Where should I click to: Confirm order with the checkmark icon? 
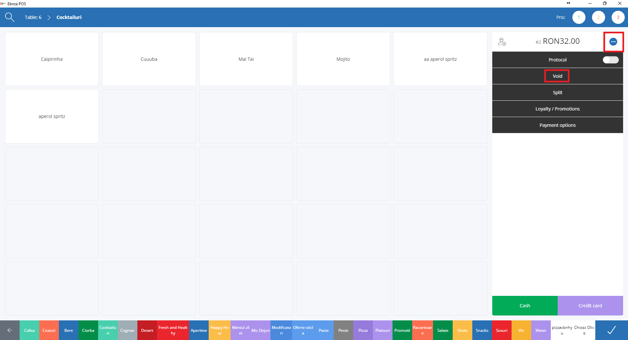click(x=612, y=330)
